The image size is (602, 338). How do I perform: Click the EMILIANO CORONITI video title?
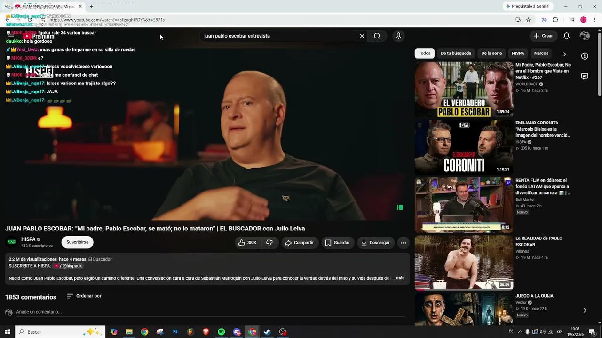543,129
